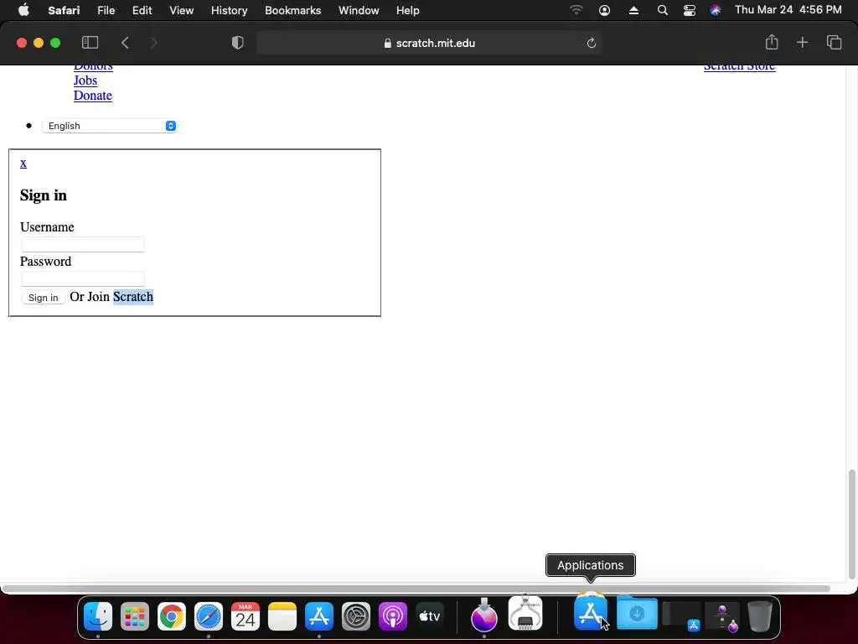Open Control Center
The height and width of the screenshot is (644, 858).
point(689,10)
